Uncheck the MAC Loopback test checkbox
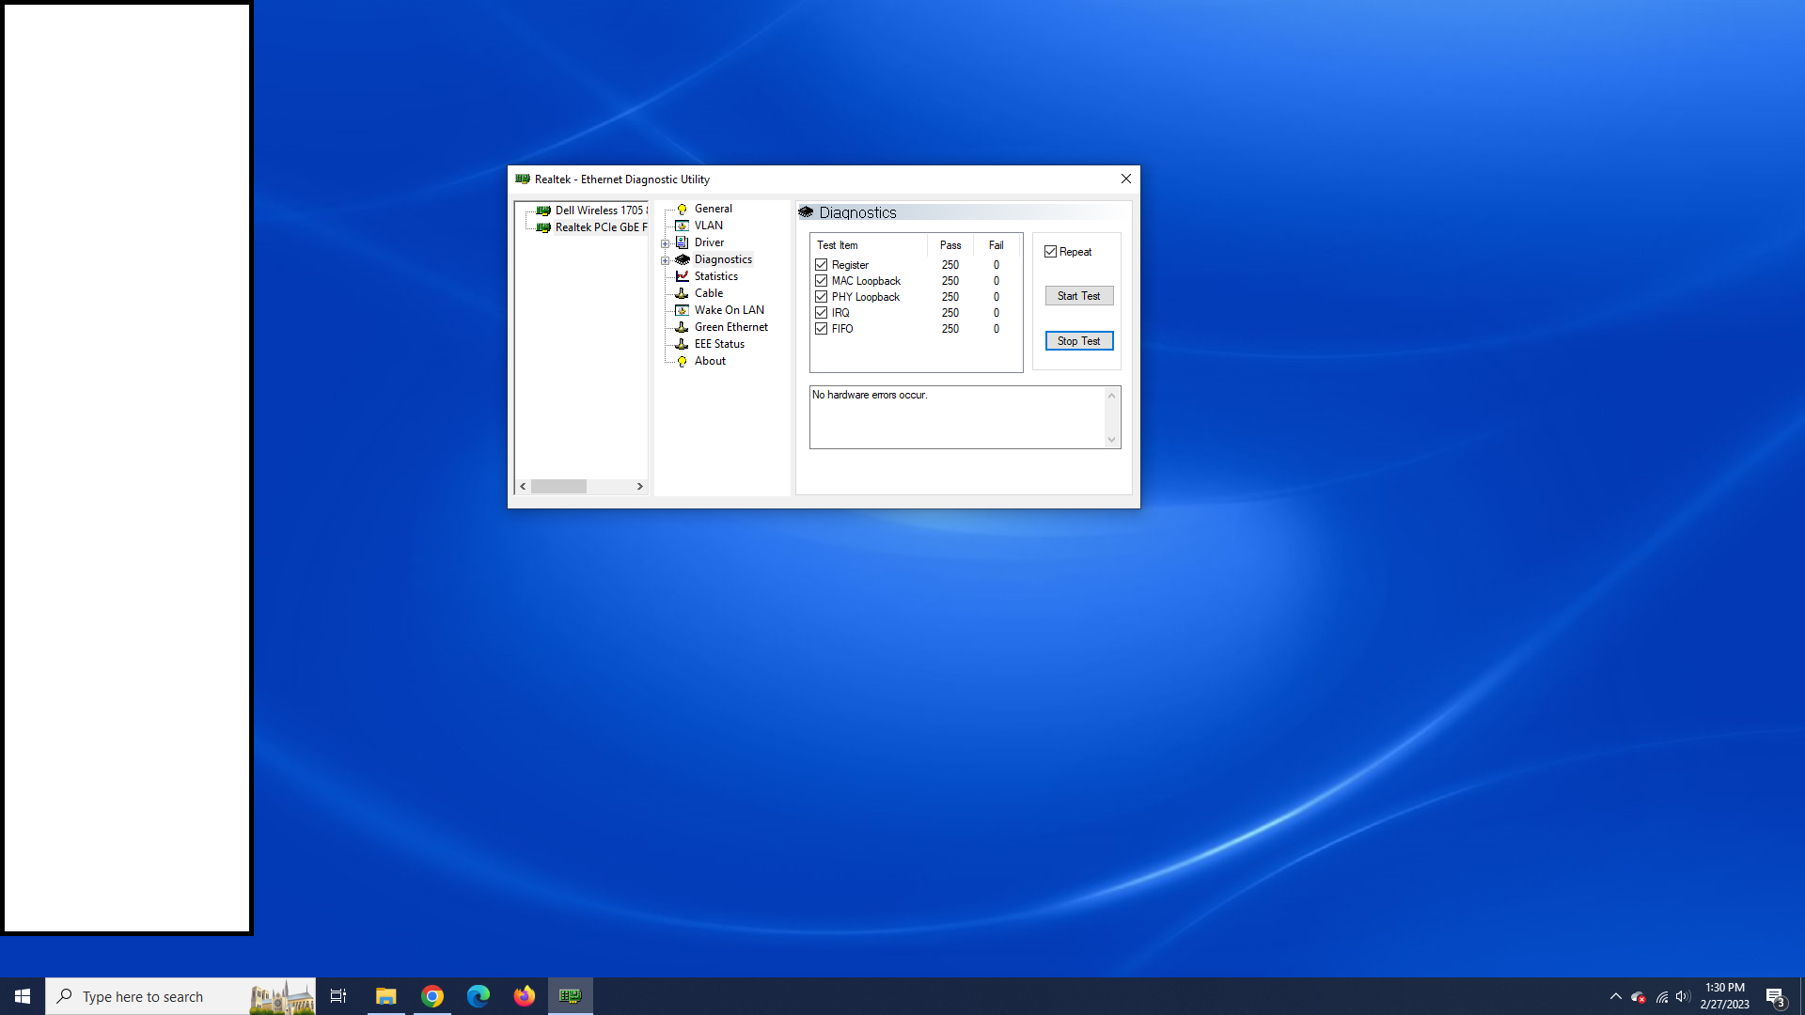 pos(822,281)
